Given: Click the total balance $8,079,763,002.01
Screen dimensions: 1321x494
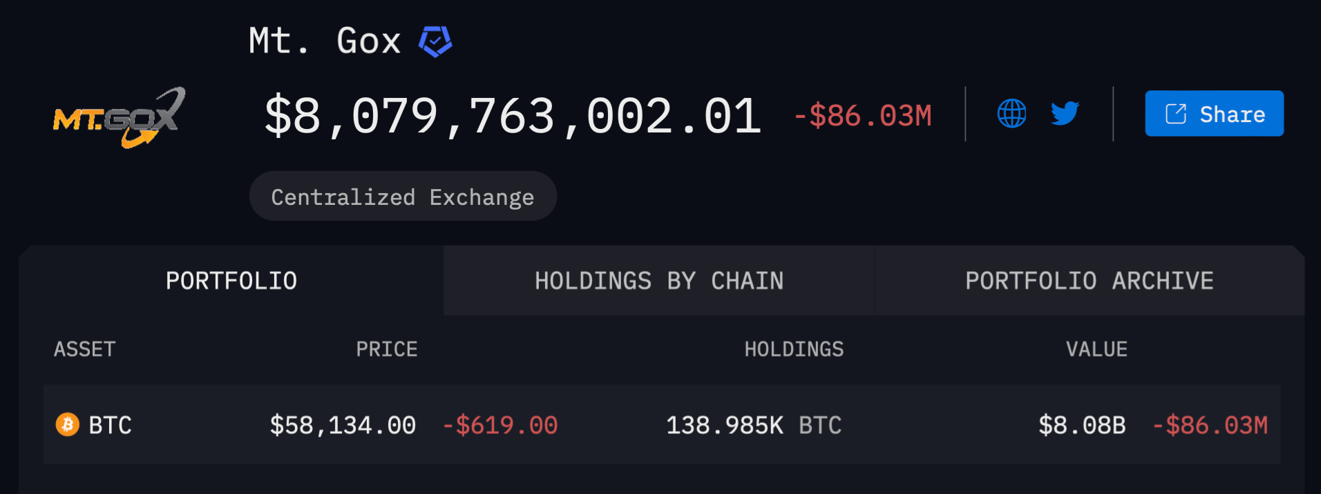Looking at the screenshot, I should [x=513, y=115].
